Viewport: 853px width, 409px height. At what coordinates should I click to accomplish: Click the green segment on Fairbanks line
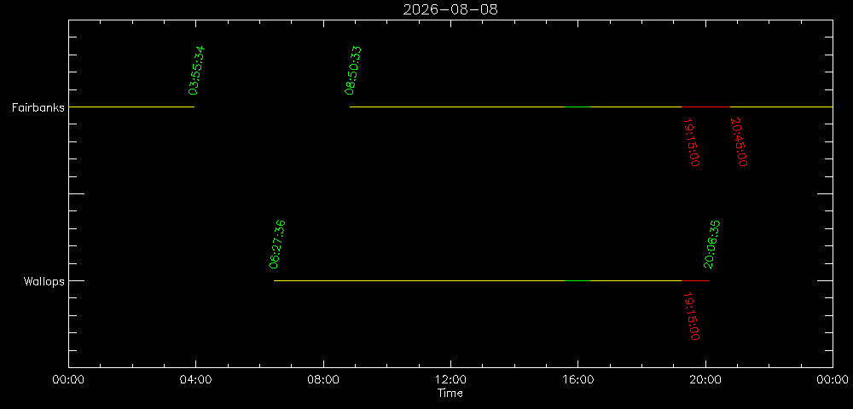[577, 107]
